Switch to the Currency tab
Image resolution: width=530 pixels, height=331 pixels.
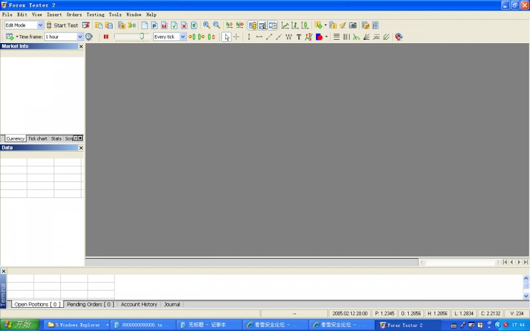[x=15, y=138]
